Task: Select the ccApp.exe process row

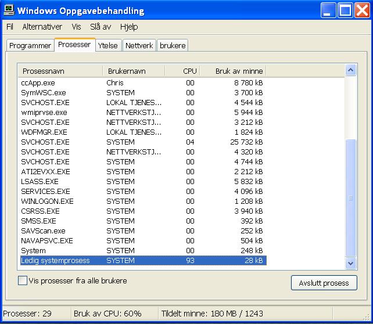Action: click(x=144, y=82)
